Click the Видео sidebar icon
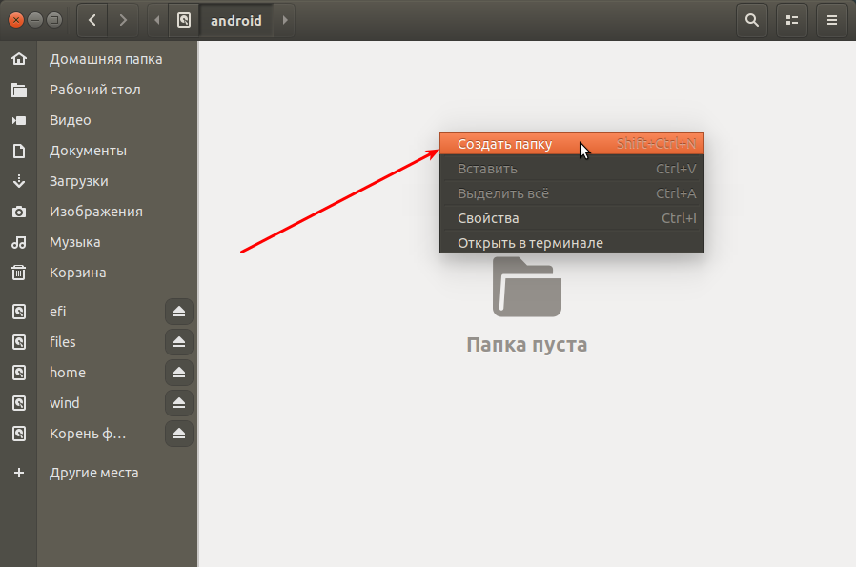Viewport: 856px width, 567px height. (20, 119)
